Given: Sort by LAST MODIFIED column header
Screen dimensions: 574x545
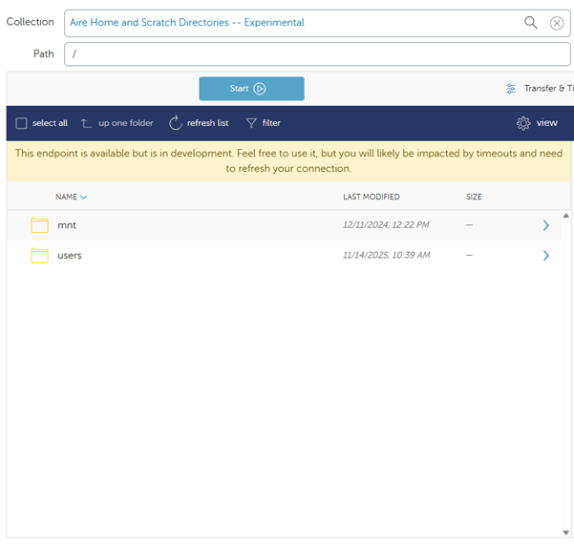Looking at the screenshot, I should click(371, 198).
